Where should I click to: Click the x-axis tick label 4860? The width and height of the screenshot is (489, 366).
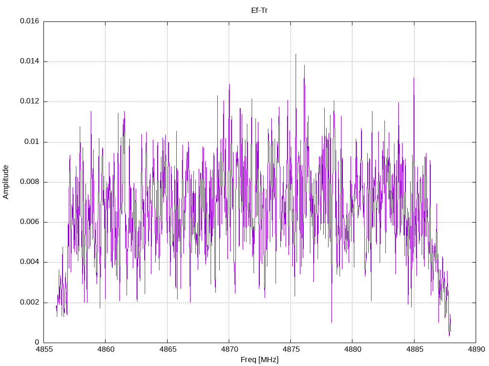106,349
